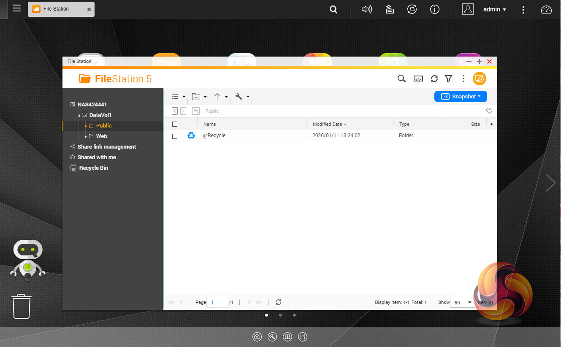Sort by the Name column header
Viewport: 561px width, 347px height.
tap(210, 124)
